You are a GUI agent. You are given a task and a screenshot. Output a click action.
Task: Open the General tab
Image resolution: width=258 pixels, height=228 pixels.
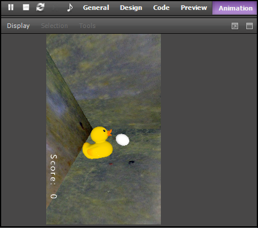click(x=96, y=8)
